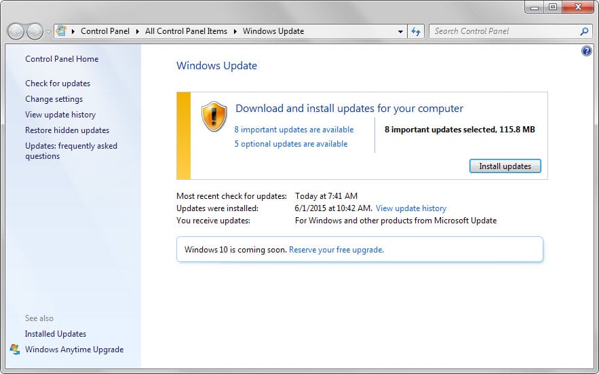Select All Control Panel Items breadcrumb
The width and height of the screenshot is (599, 374).
[x=186, y=31]
